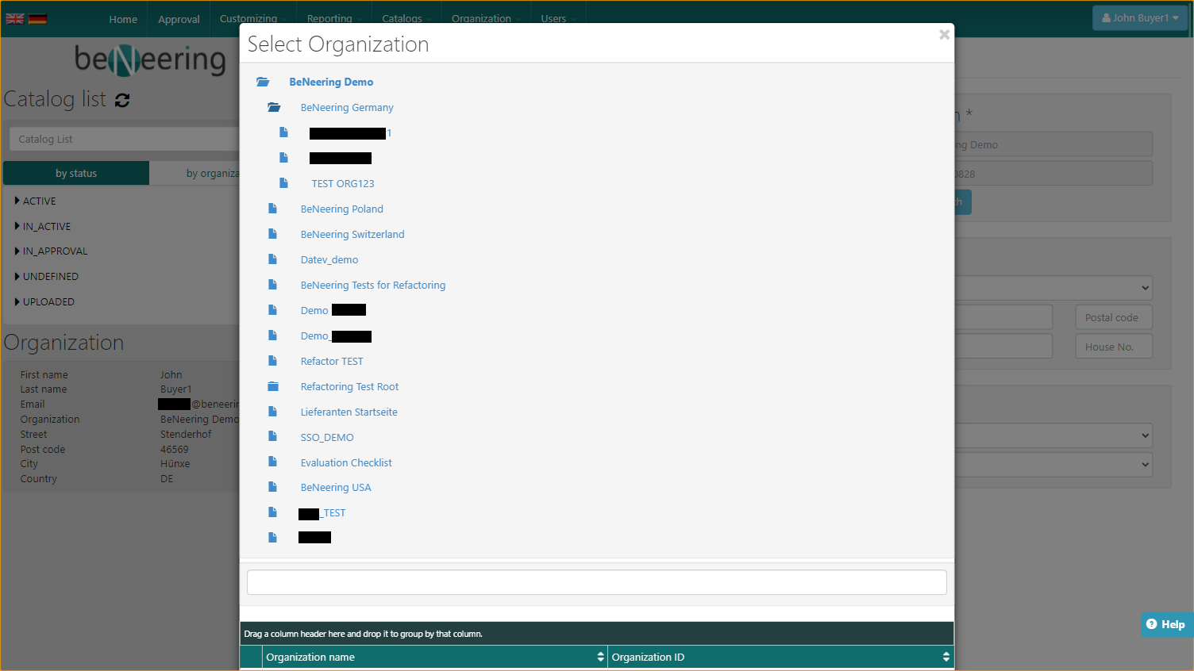Choose the Evaluation Checklist organization
This screenshot has height=671, width=1194.
coord(346,462)
